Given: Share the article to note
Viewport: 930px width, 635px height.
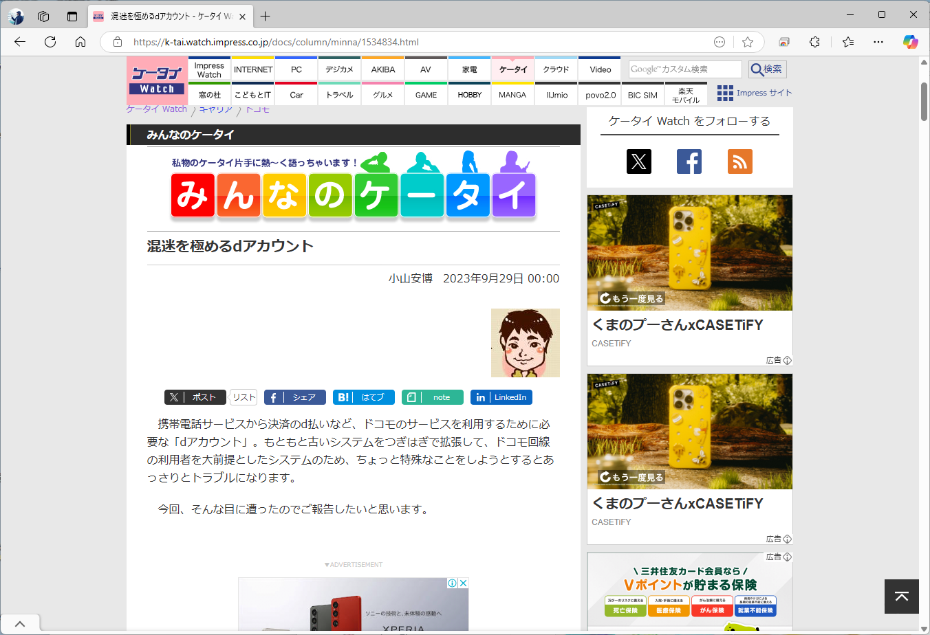Looking at the screenshot, I should coord(432,397).
